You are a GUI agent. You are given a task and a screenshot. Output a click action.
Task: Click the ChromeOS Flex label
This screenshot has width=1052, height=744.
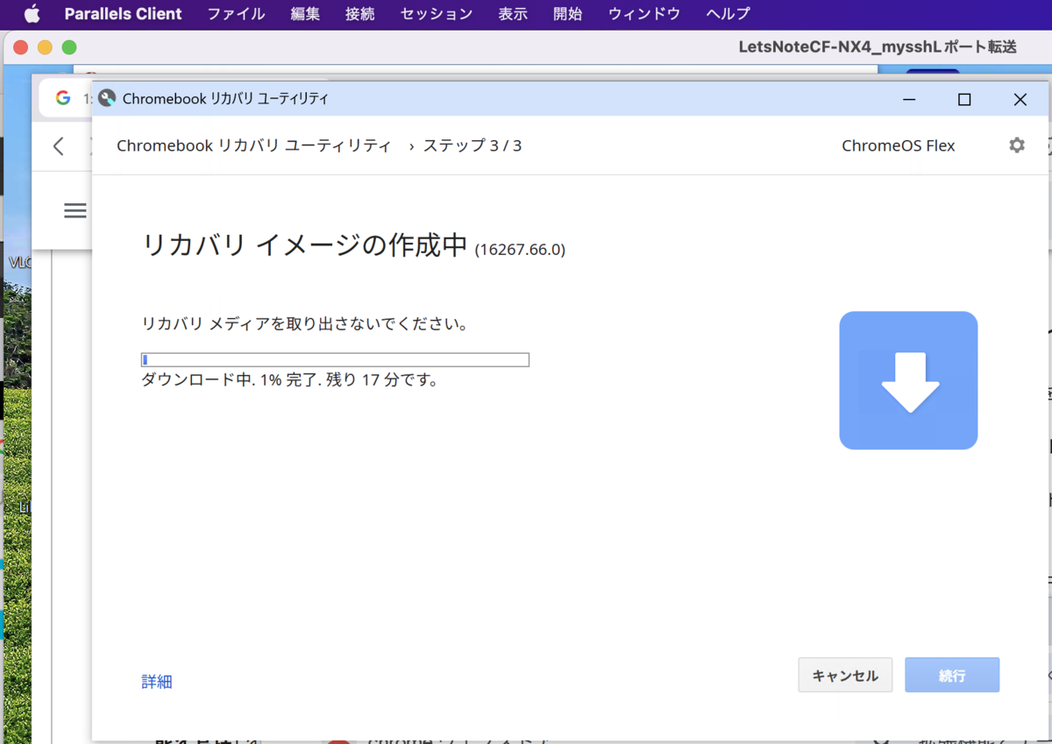(899, 145)
